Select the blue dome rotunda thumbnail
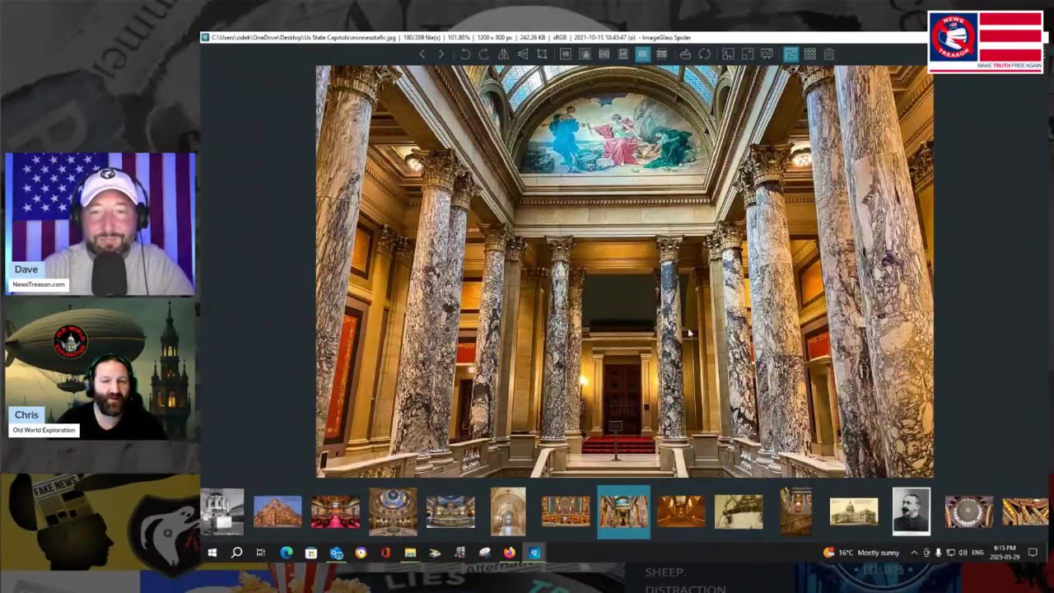Viewport: 1054px width, 593px height. tap(393, 511)
